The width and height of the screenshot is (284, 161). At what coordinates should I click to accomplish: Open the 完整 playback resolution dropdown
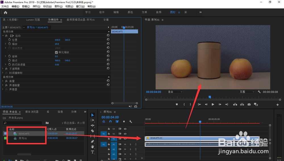247,92
